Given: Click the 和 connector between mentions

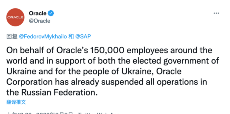Looking at the screenshot, I should [x=71, y=37].
